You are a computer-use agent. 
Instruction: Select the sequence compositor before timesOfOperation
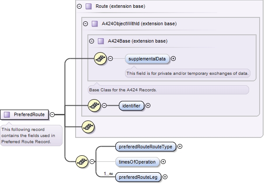click(82, 162)
